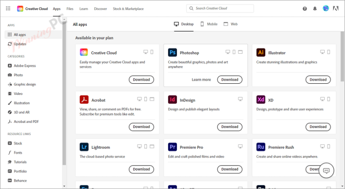This screenshot has height=189, width=345.
Task: Switch to the Mobile platform tab
Action: 209,24
